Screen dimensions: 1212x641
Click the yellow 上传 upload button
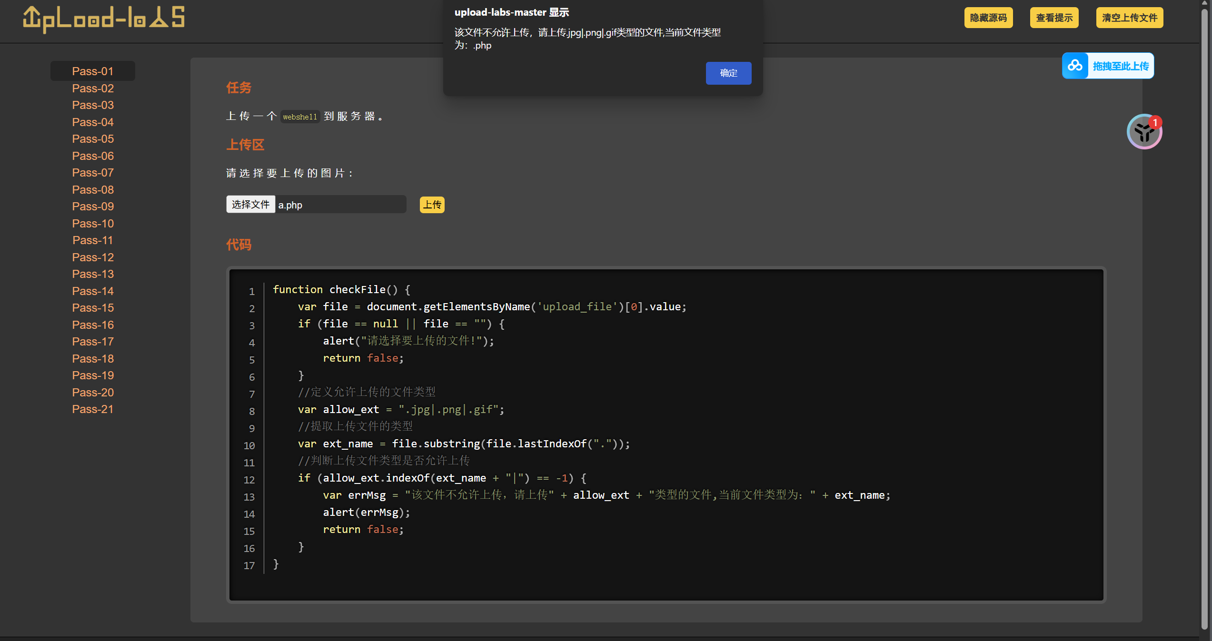(432, 205)
